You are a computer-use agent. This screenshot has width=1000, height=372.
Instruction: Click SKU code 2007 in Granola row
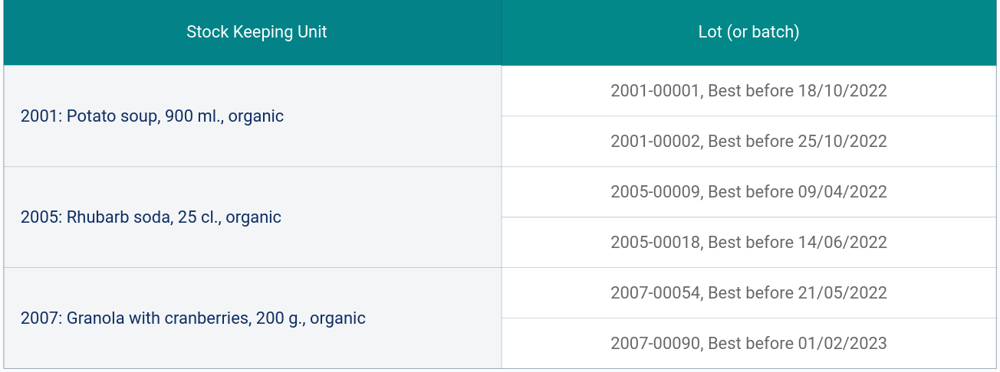point(39,318)
